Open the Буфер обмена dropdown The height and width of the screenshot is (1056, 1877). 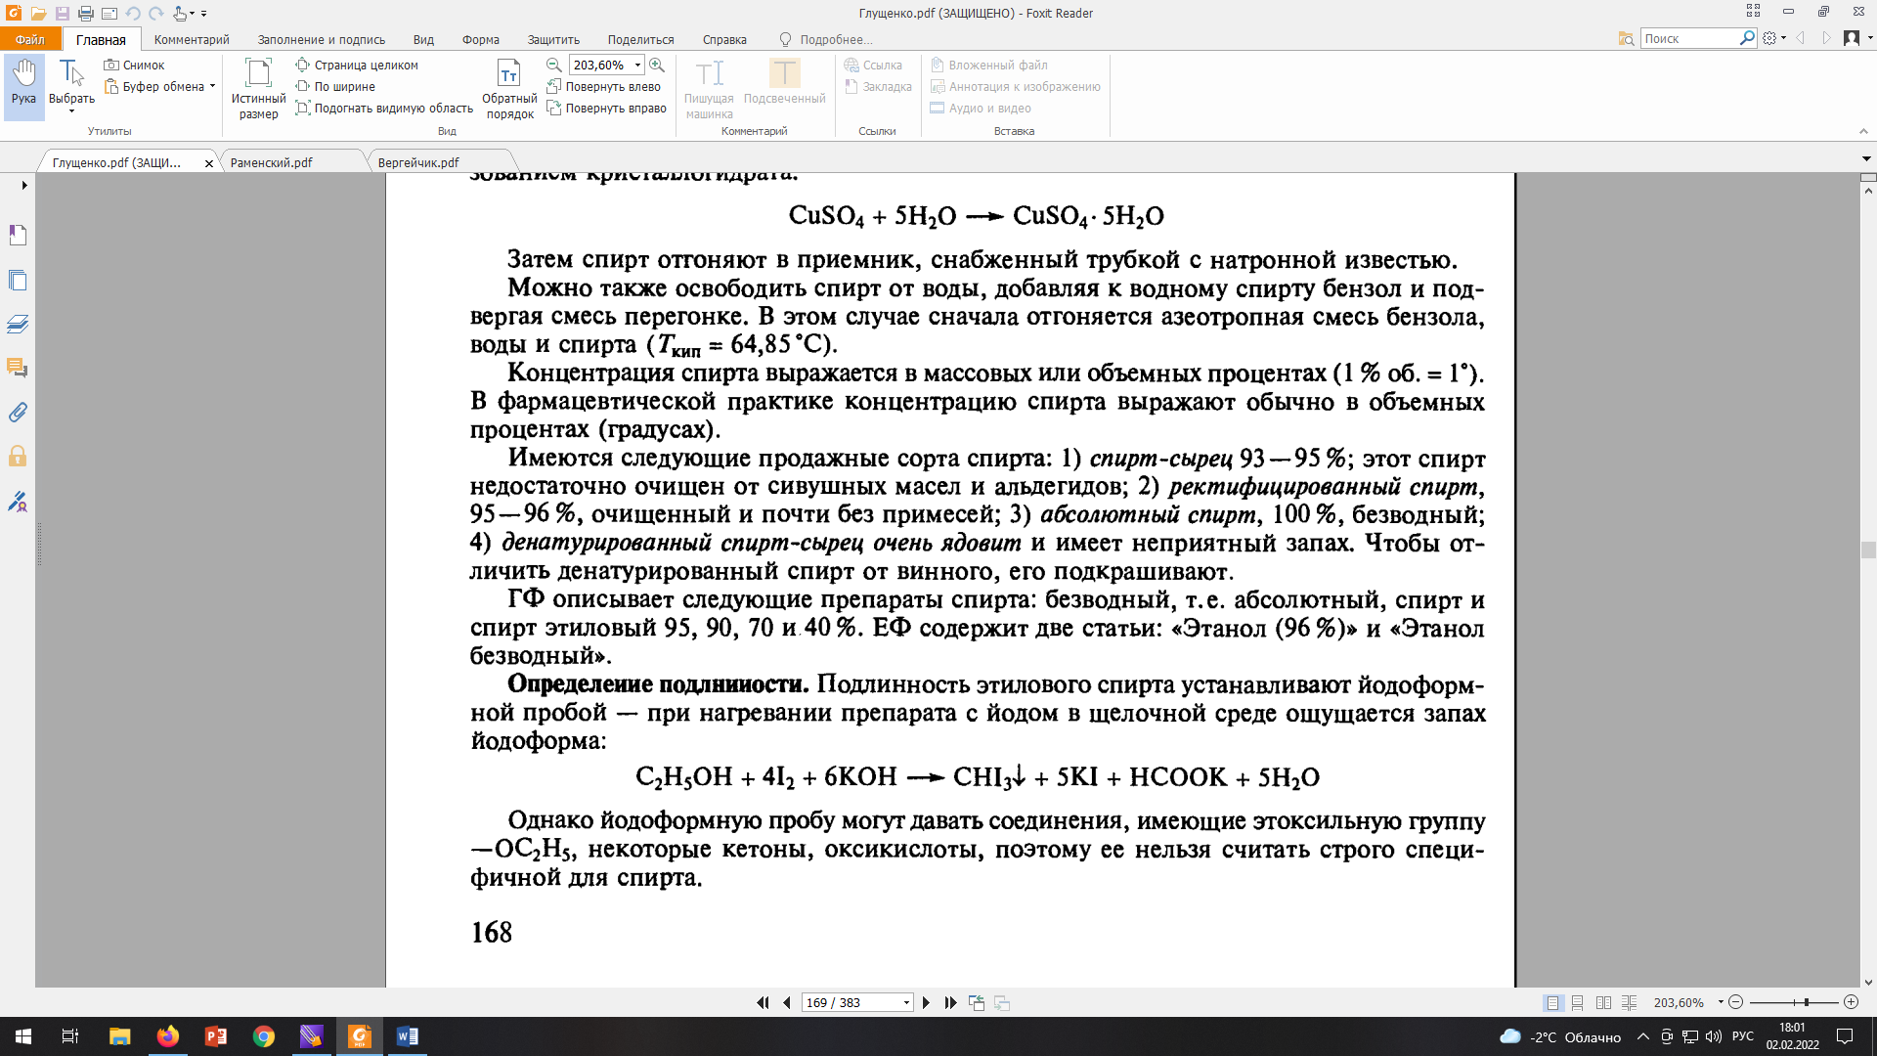click(x=159, y=86)
